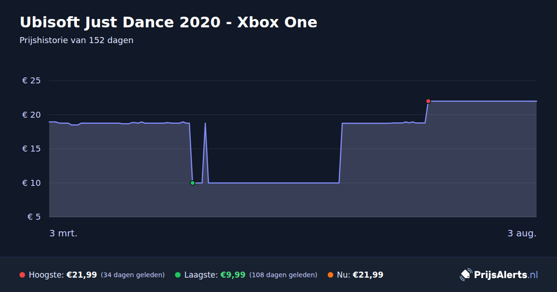Click the Ubisoft Just Dance 2020 title
This screenshot has width=557, height=292.
(168, 22)
